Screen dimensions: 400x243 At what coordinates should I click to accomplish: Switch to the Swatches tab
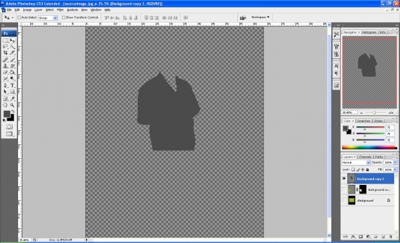click(363, 121)
